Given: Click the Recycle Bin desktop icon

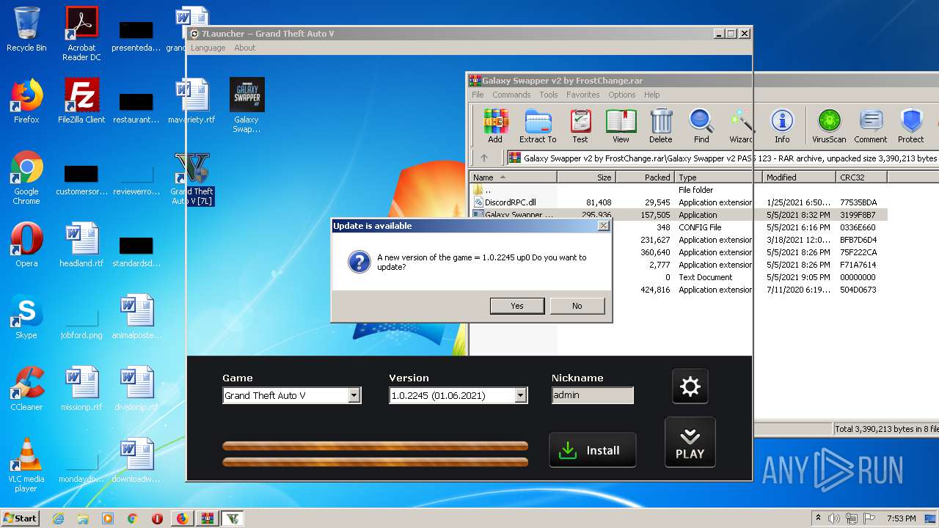Looking at the screenshot, I should coord(26,29).
